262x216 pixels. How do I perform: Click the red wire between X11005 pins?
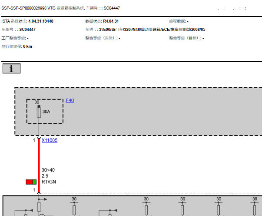(39, 166)
